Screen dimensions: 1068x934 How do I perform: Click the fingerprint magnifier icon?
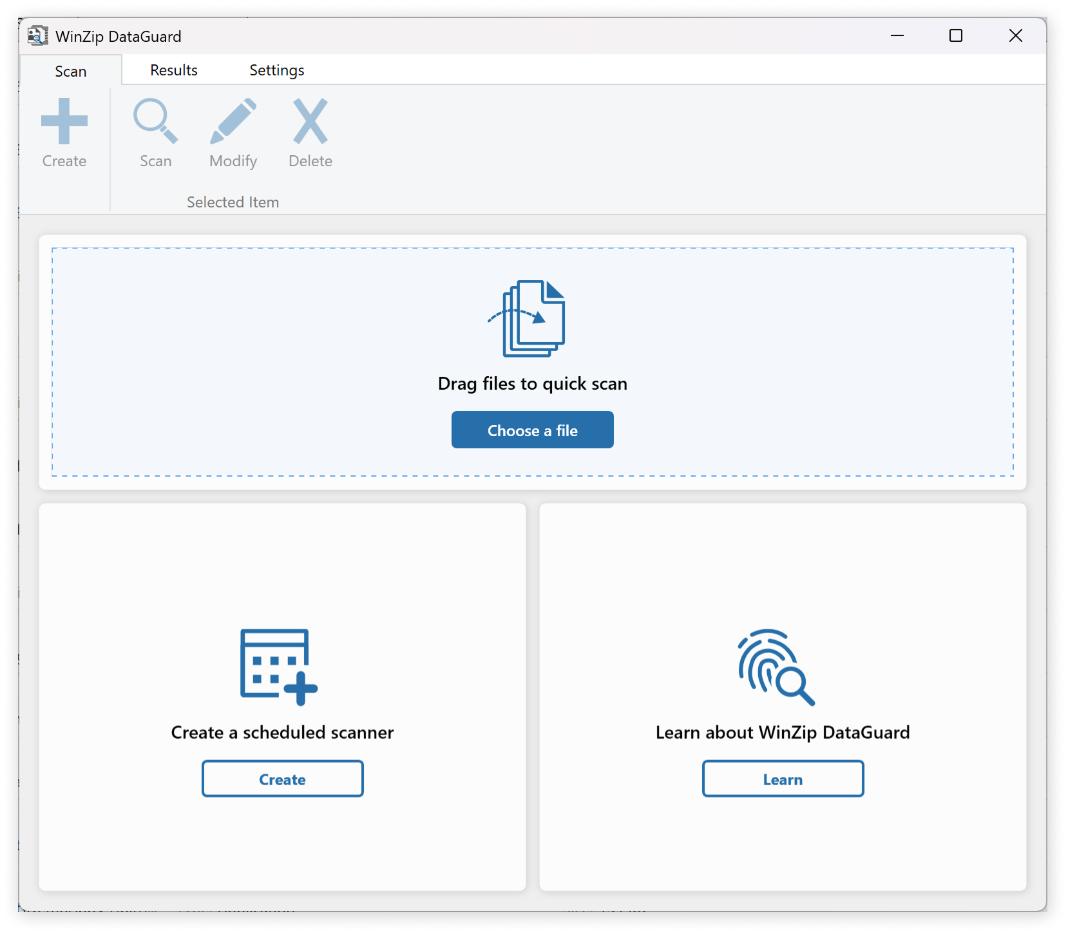click(x=776, y=667)
